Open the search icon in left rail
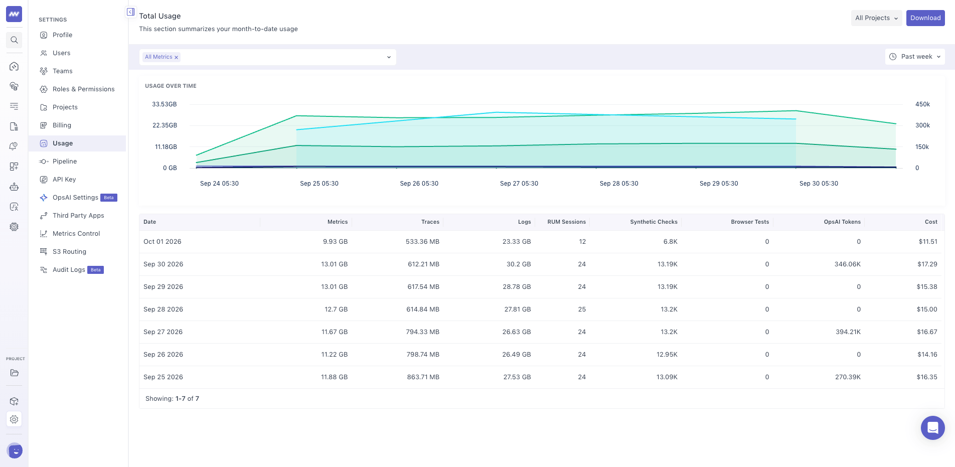955x467 pixels. point(14,40)
